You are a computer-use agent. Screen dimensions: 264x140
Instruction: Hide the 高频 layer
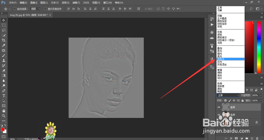tap(219, 107)
